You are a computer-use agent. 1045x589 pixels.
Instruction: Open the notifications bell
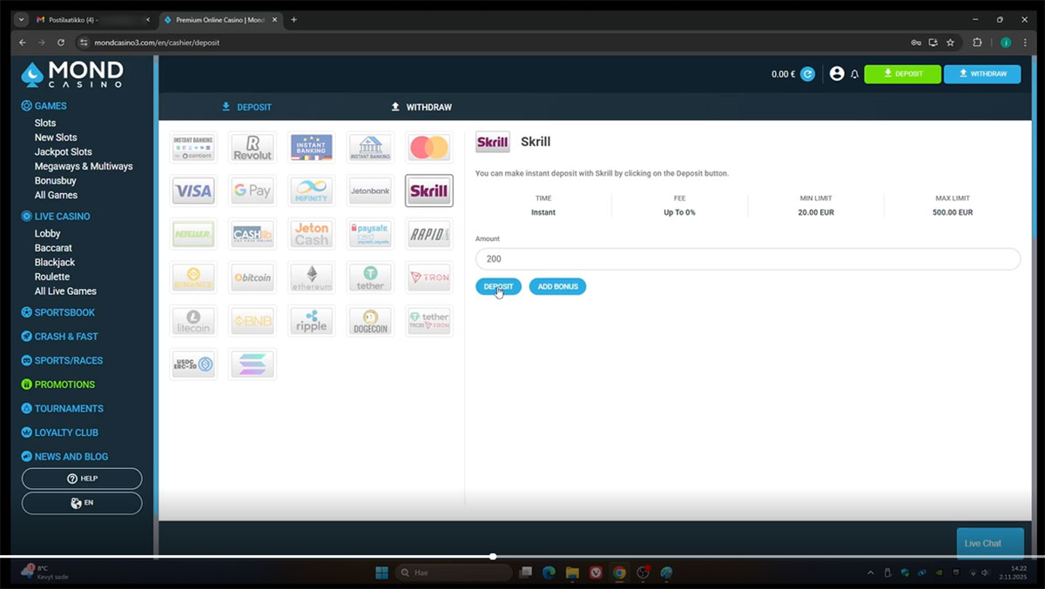click(854, 74)
